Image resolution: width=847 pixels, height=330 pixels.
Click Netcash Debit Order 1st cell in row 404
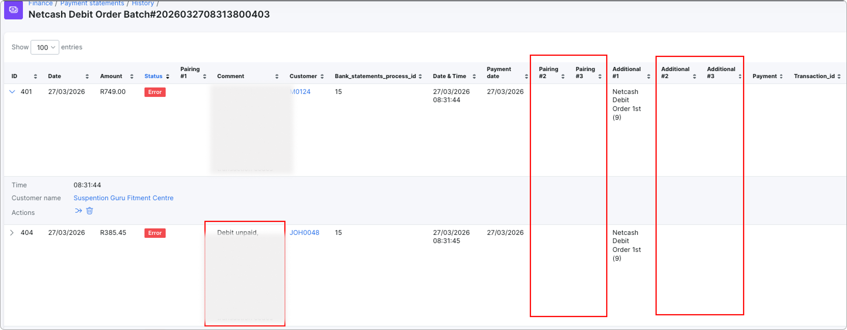[627, 245]
